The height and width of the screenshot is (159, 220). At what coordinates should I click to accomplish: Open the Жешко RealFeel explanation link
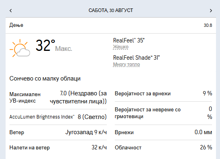pyautogui.click(x=121, y=47)
